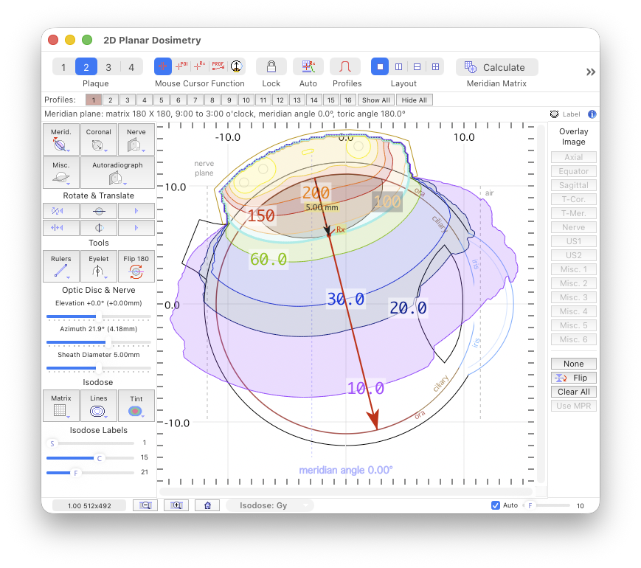The width and height of the screenshot is (641, 568).
Task: Click the Flip 180 tool button
Action: tap(136, 266)
